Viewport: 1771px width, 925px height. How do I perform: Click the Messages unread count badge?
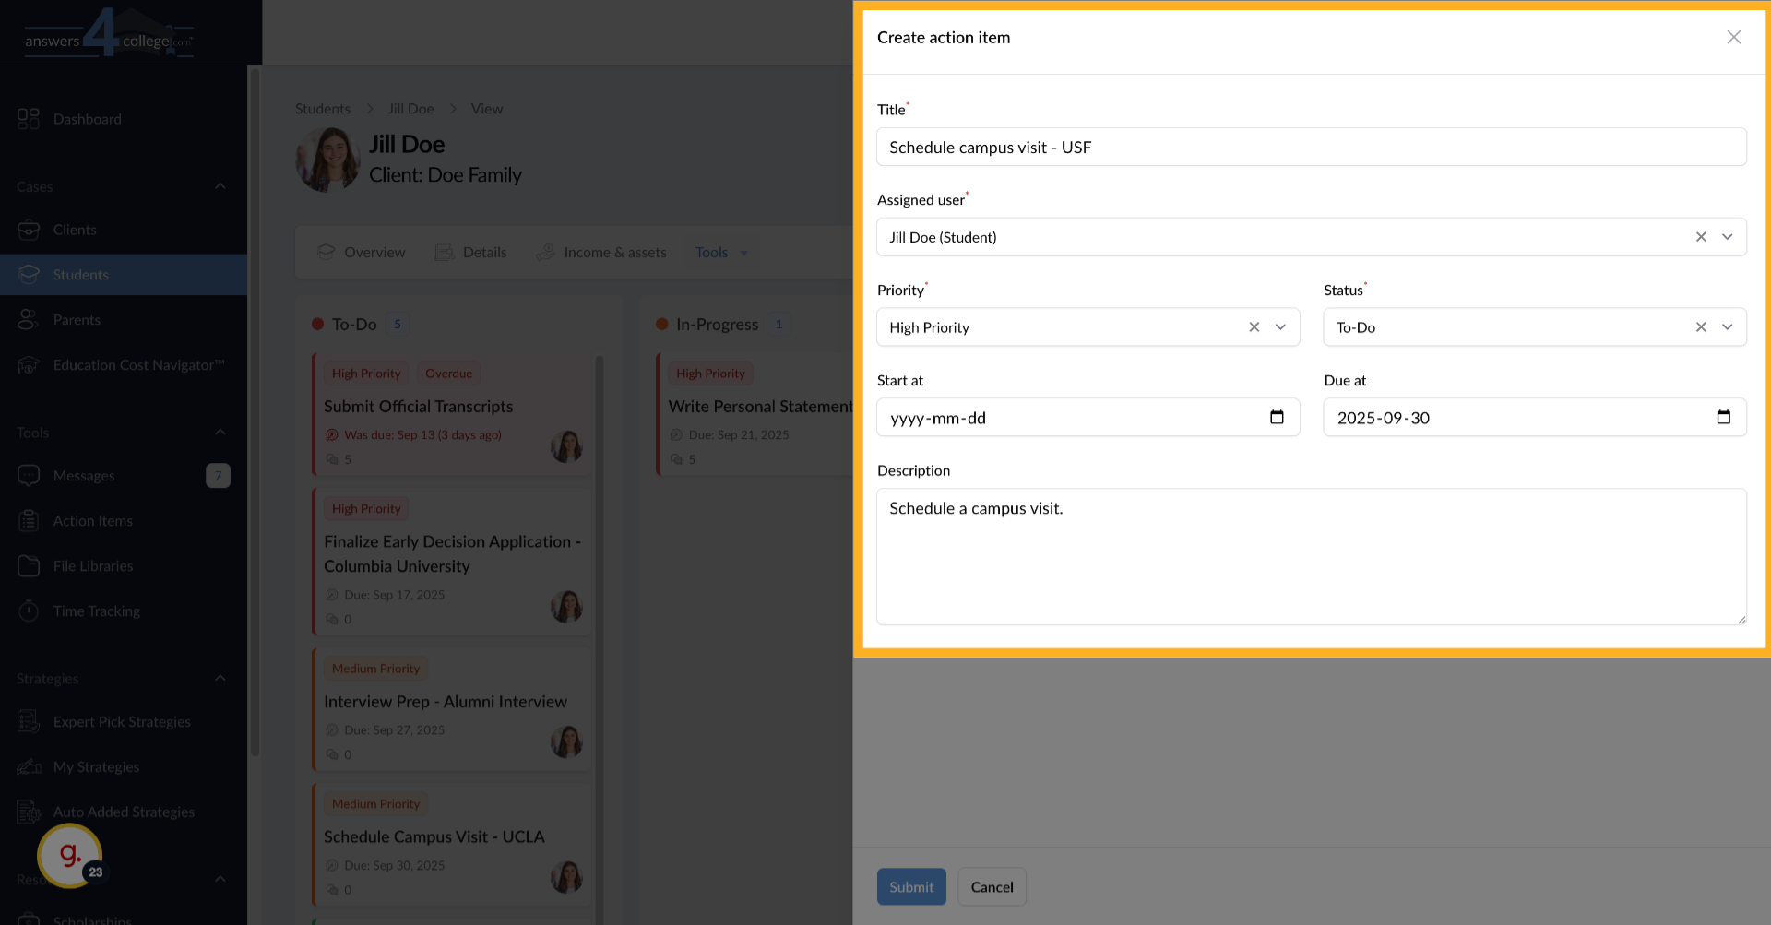coord(218,476)
